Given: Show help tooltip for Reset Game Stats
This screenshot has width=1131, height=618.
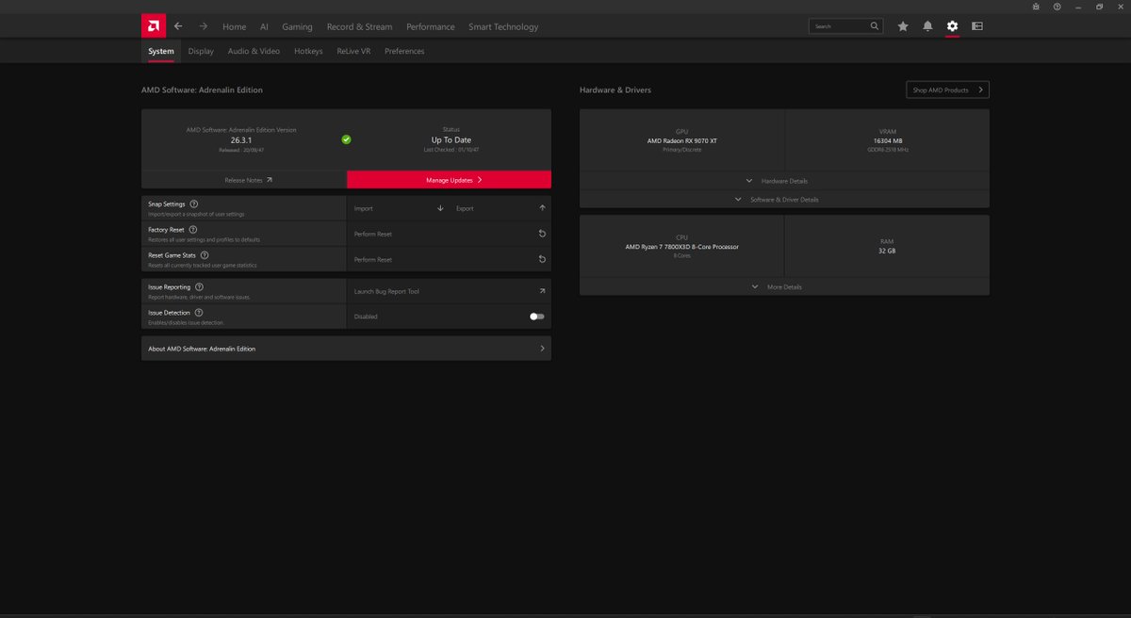Looking at the screenshot, I should pyautogui.click(x=205, y=254).
